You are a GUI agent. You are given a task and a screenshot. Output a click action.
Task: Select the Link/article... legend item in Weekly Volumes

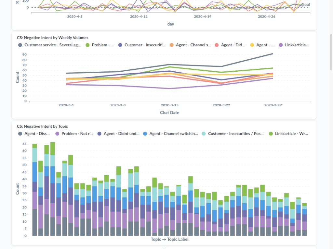297,45
